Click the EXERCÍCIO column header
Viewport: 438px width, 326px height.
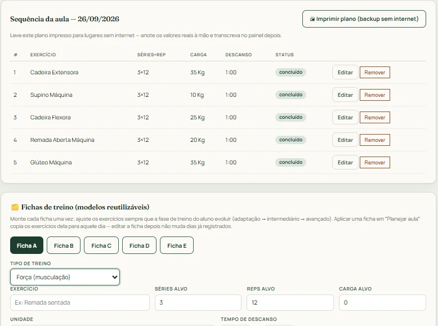pyautogui.click(x=43, y=55)
